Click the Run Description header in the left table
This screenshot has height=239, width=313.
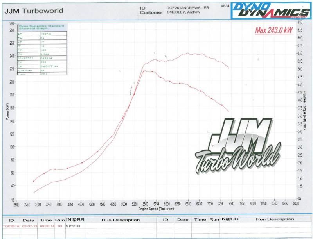click(121, 220)
